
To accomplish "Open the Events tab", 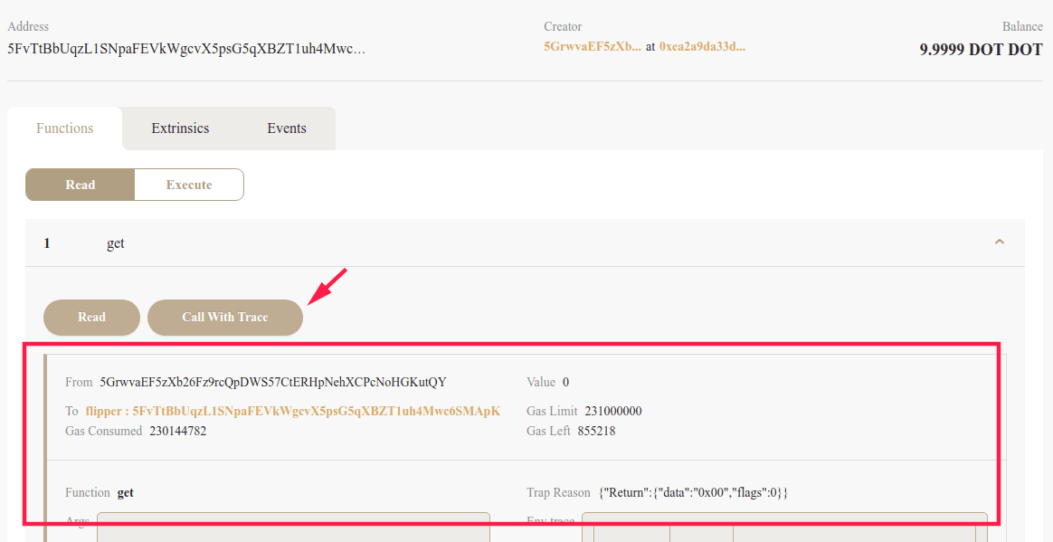I will [287, 128].
